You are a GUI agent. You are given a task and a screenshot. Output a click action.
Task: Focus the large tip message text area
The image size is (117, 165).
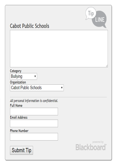[x=59, y=49]
